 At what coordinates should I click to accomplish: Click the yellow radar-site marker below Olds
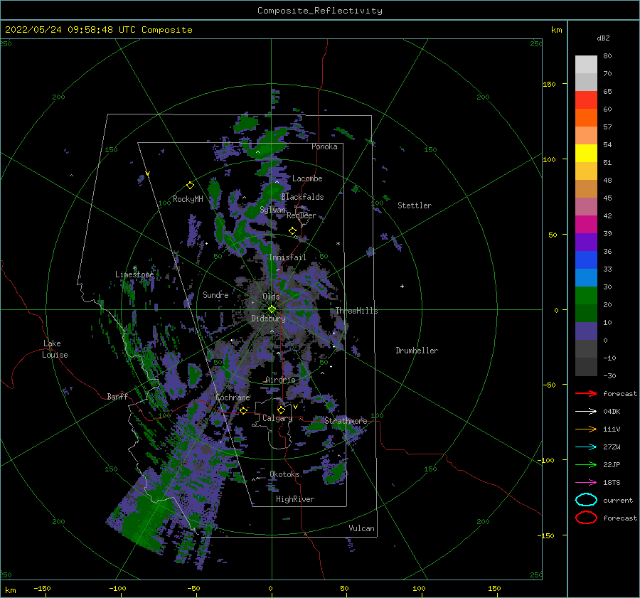pyautogui.click(x=272, y=309)
